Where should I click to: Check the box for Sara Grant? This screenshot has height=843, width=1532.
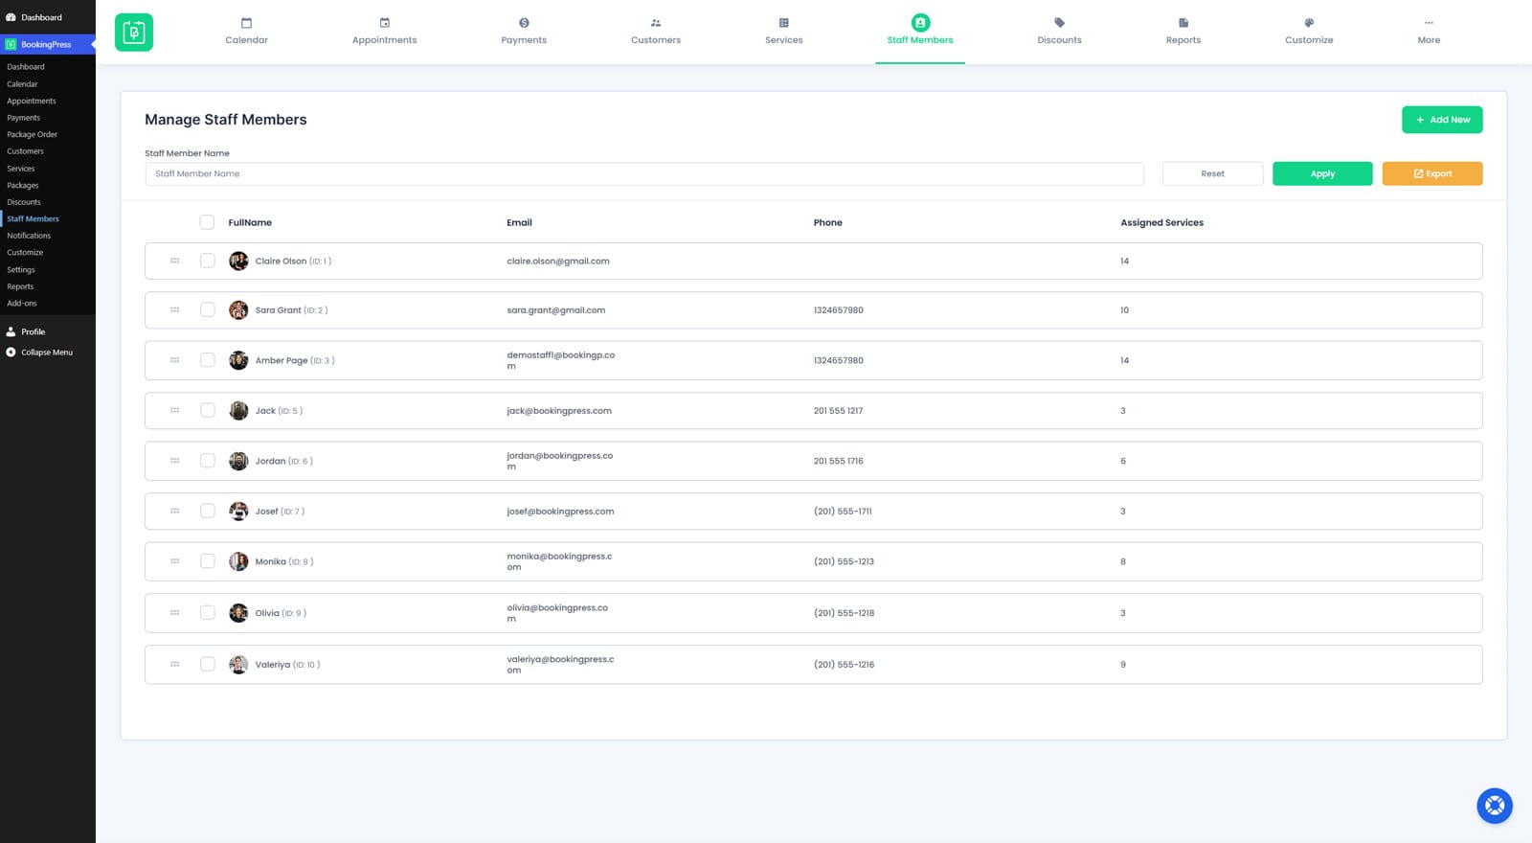pyautogui.click(x=207, y=310)
